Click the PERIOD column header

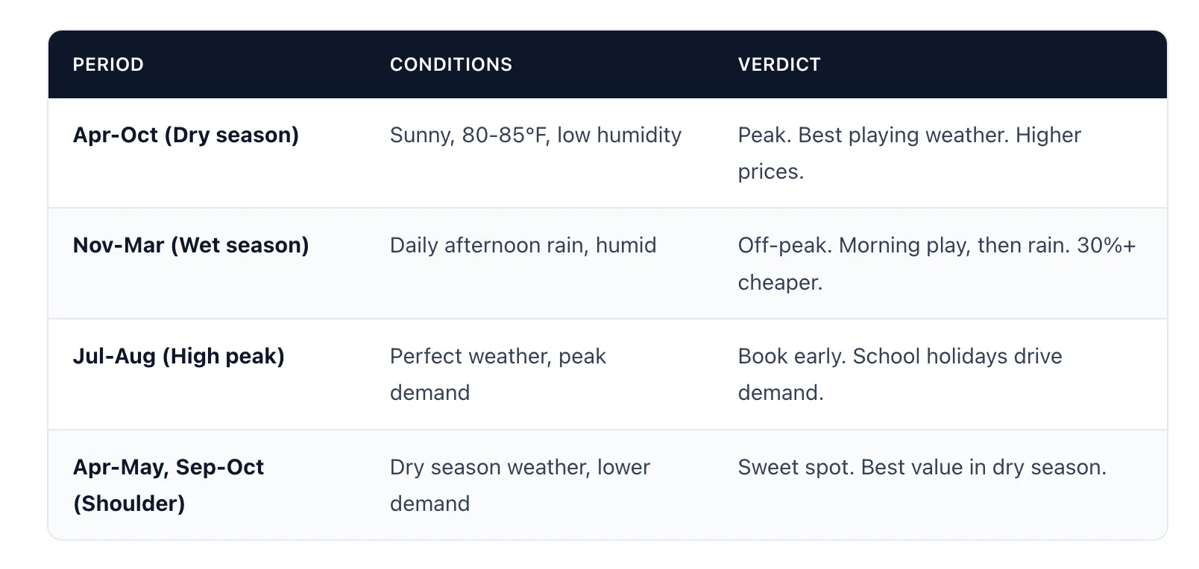pos(108,65)
